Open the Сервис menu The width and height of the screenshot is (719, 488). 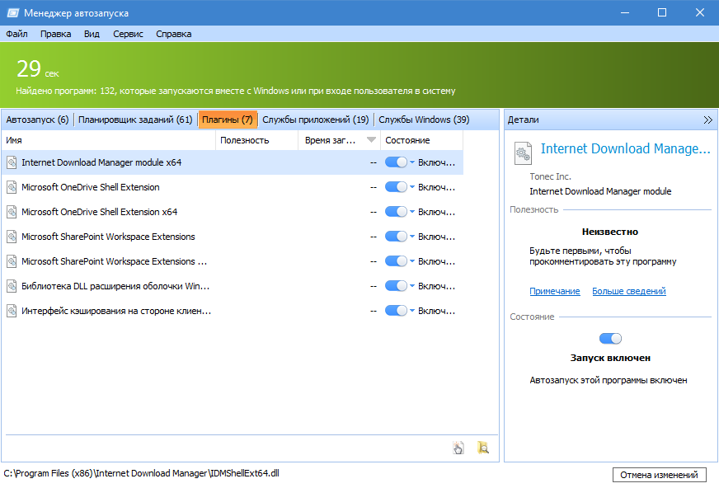(x=128, y=34)
